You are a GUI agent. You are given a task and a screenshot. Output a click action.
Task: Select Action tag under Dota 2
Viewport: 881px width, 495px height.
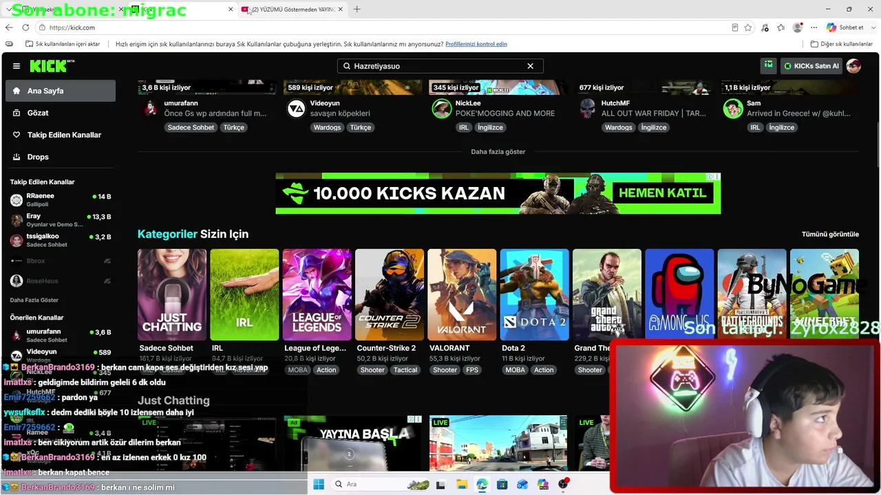[x=544, y=370]
